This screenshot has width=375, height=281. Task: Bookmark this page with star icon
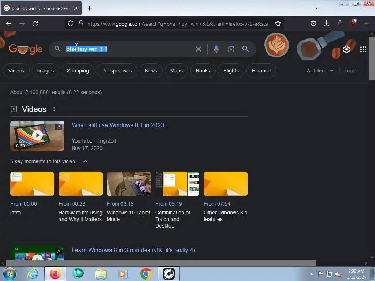coord(278,24)
